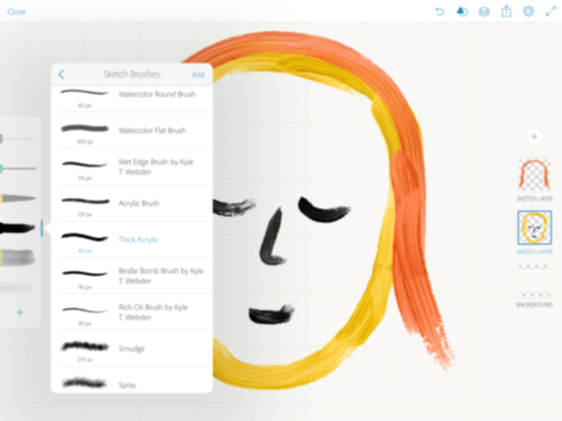The height and width of the screenshot is (421, 562).
Task: Open the shapes tool icon
Action: (x=461, y=11)
